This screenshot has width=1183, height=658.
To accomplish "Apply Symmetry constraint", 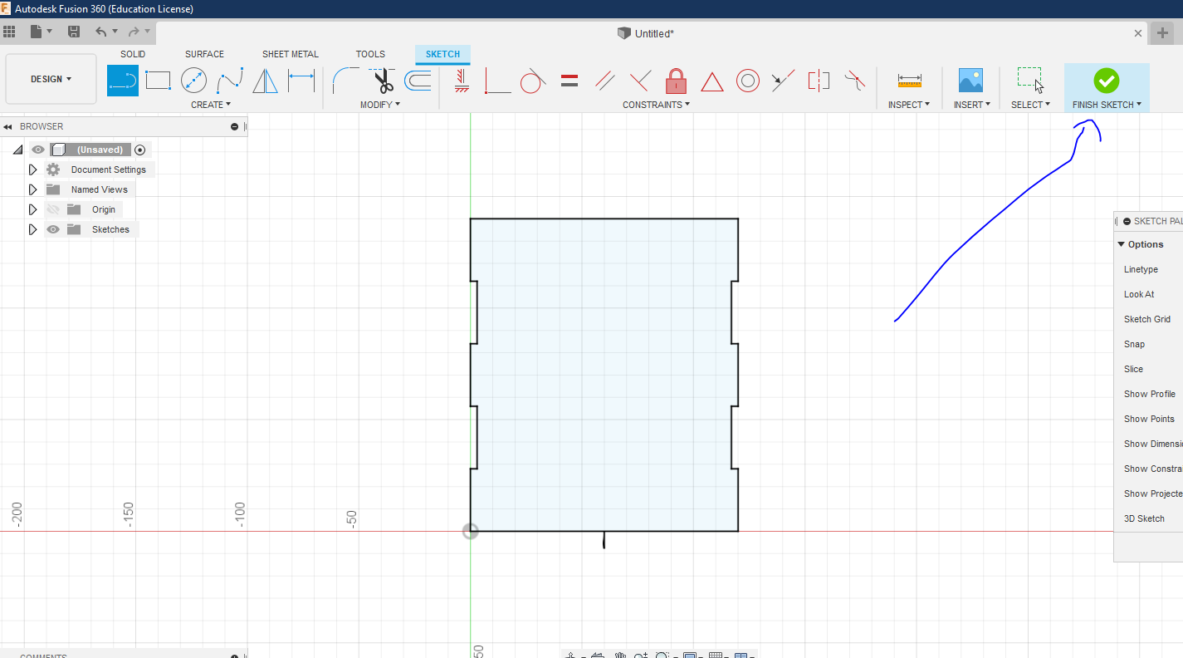I will point(819,81).
